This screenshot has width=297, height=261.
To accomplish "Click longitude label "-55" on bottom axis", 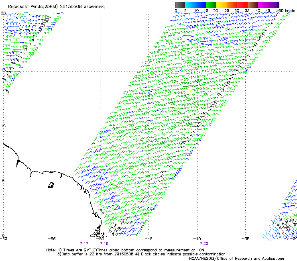I will pyautogui.click(x=52, y=239).
